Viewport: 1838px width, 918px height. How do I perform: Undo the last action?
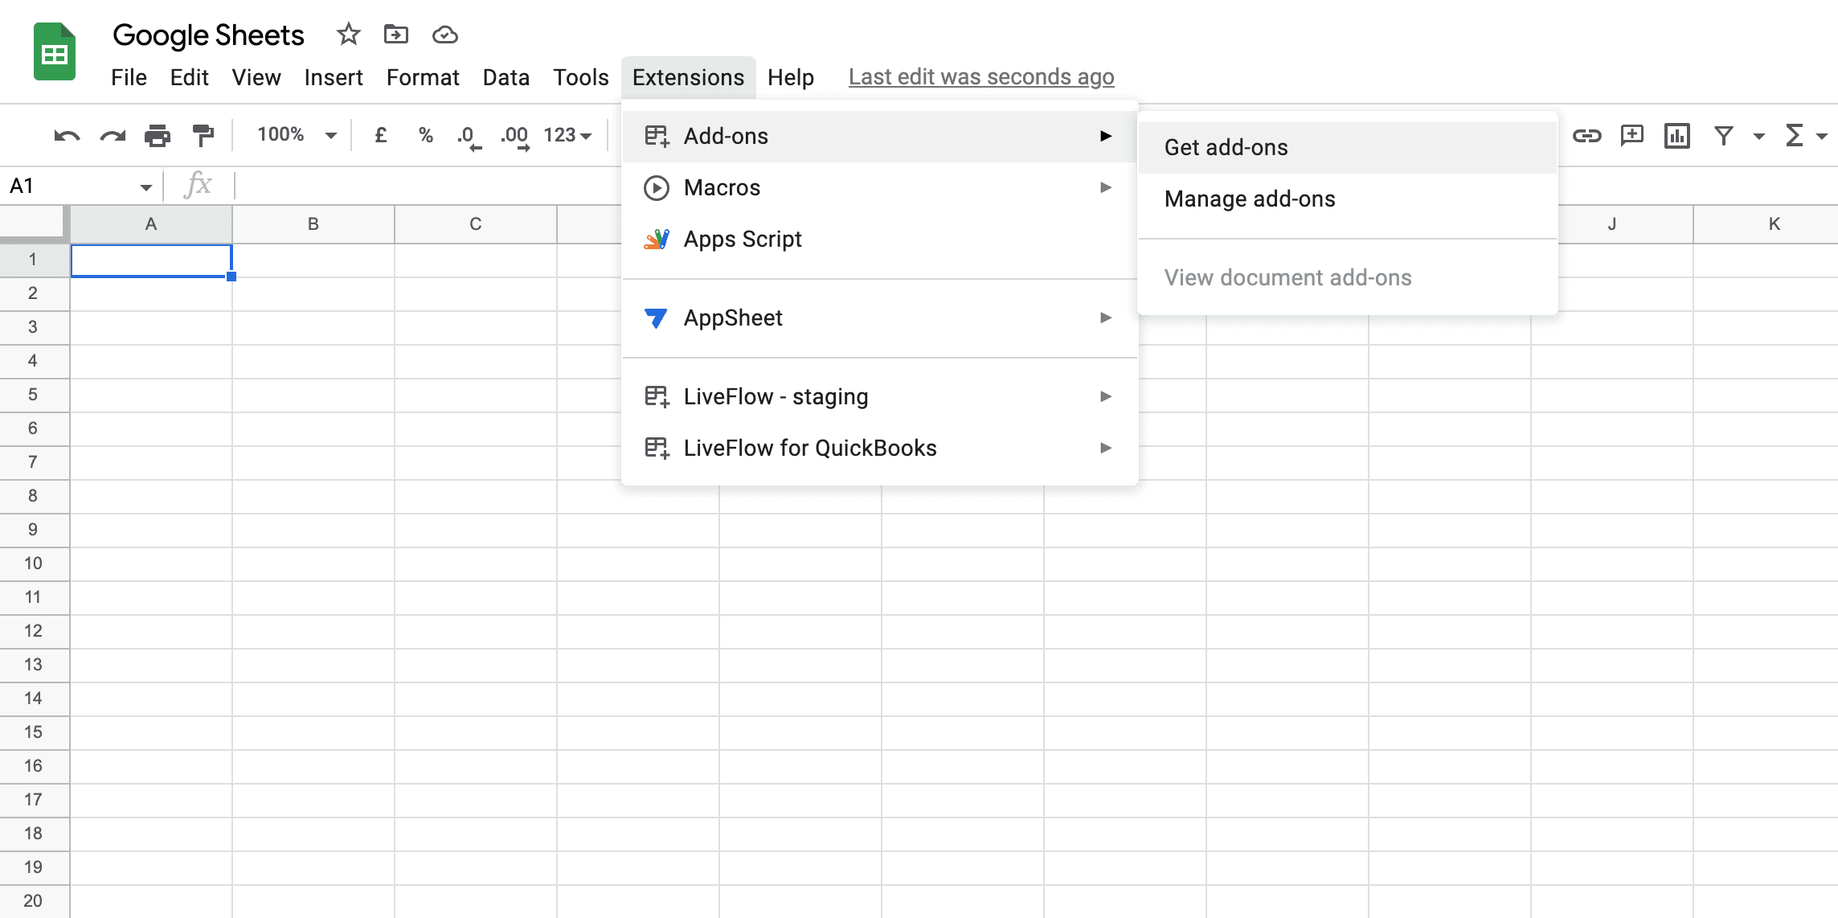click(67, 135)
